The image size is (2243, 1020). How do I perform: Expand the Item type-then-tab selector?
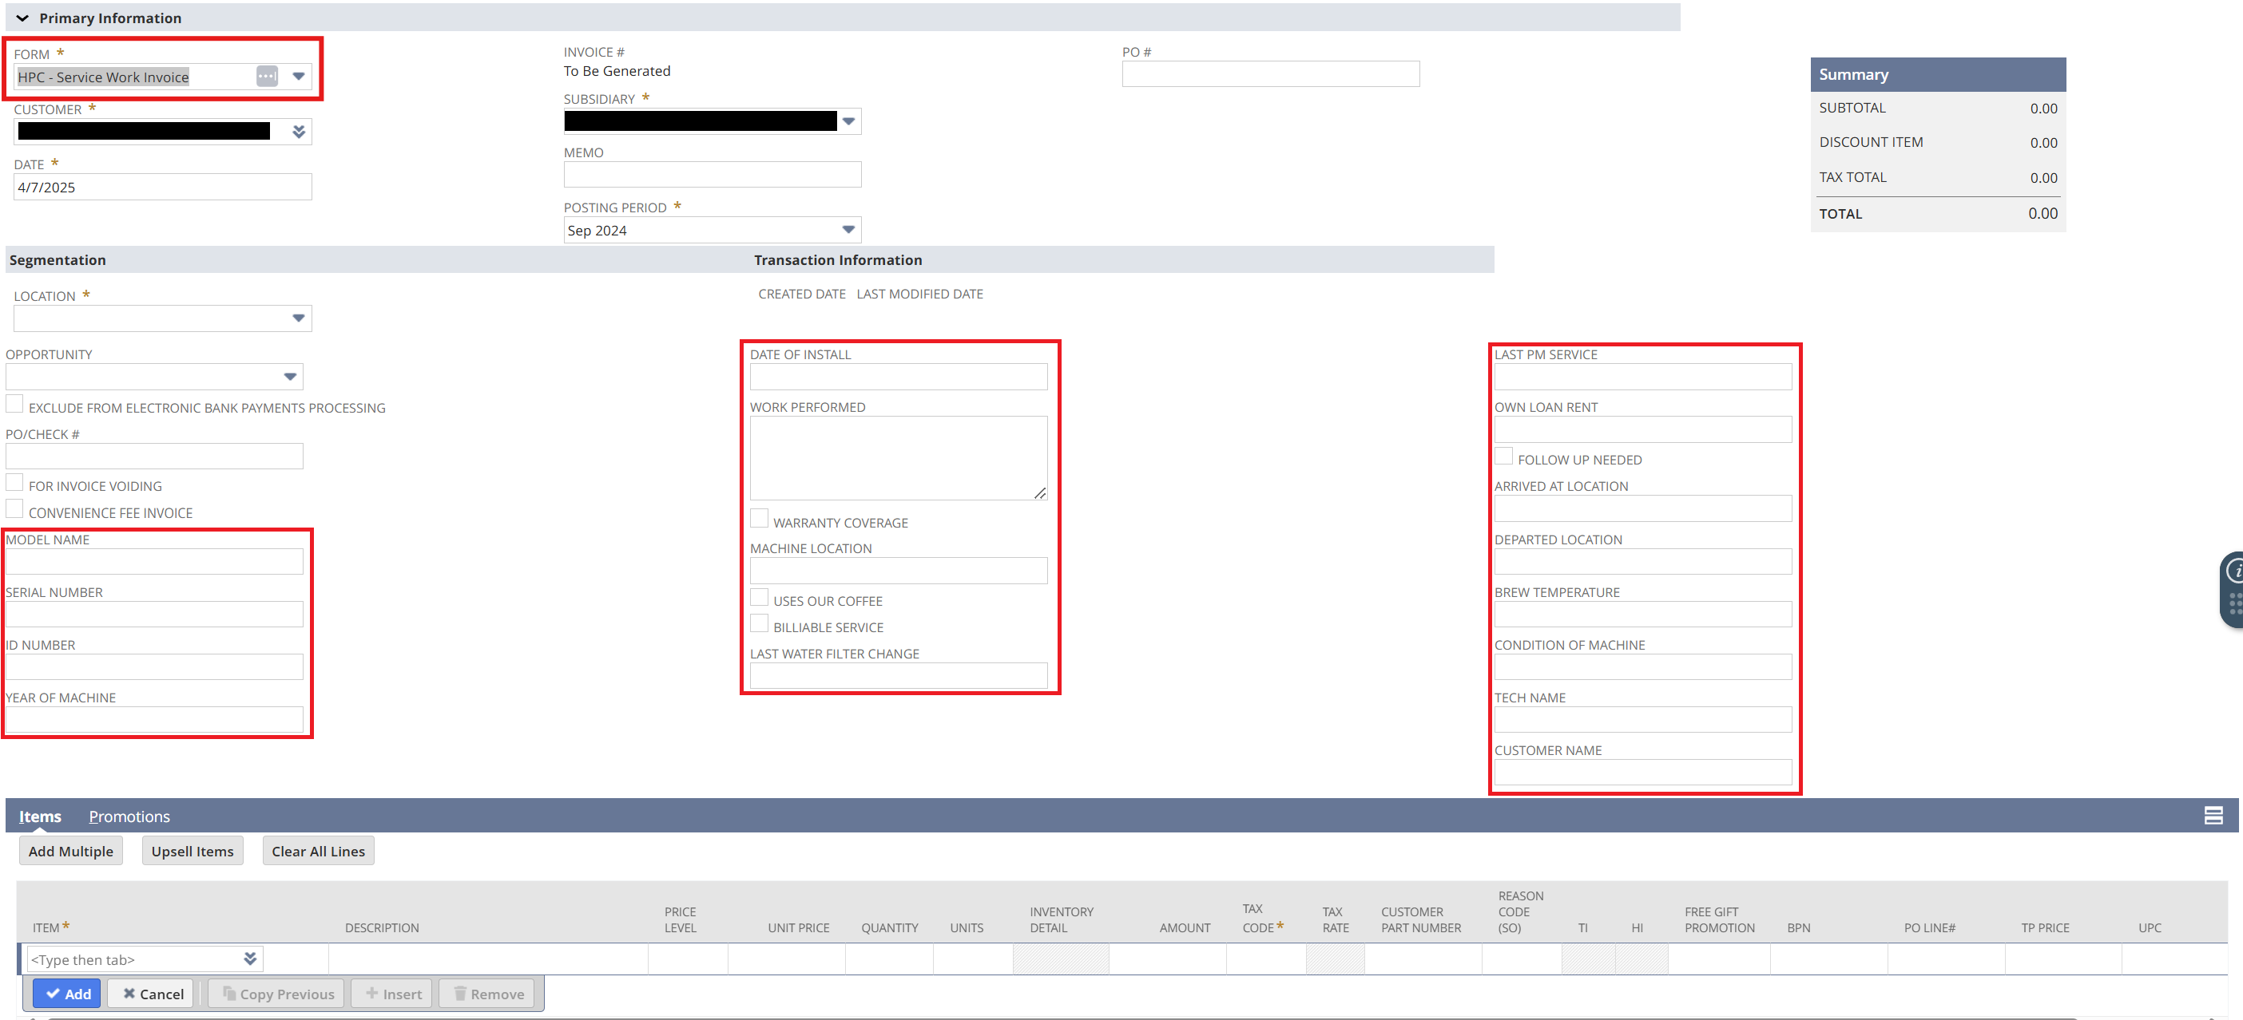click(x=250, y=959)
